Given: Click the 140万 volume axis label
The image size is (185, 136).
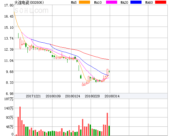Looking at the screenshot, I should tap(9, 108).
